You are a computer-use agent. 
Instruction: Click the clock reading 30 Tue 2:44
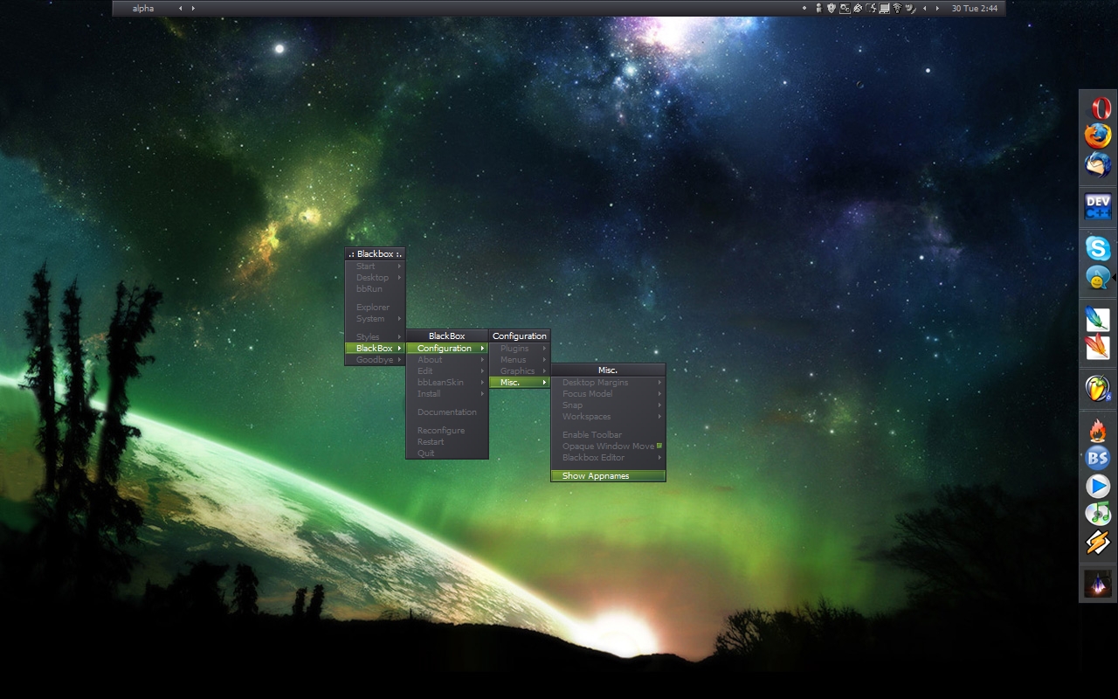click(975, 8)
